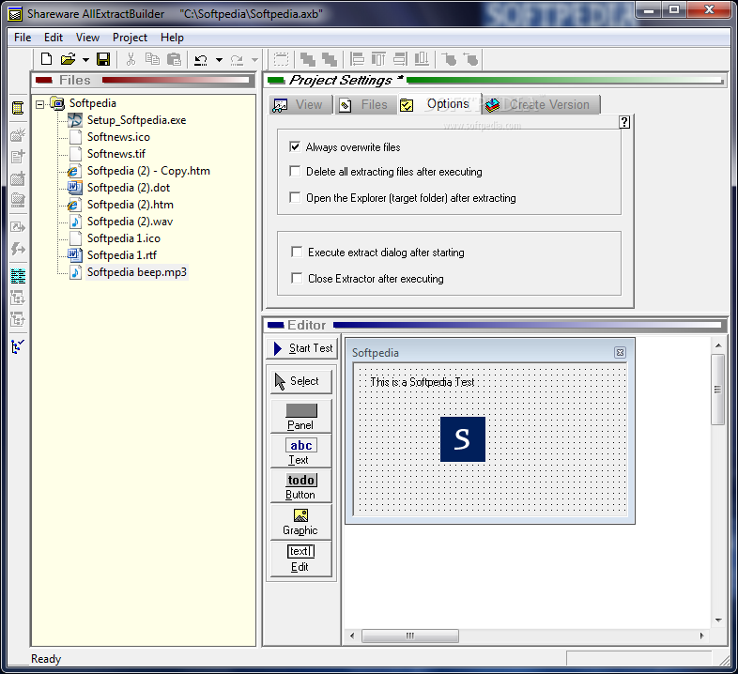Image resolution: width=738 pixels, height=674 pixels.
Task: Click the Undo arrow icon
Action: (201, 60)
